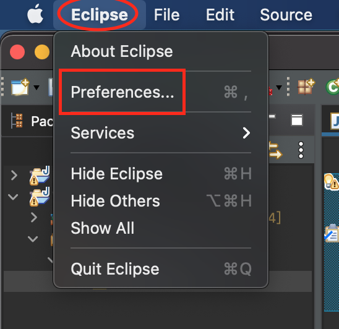Collapse the second expanded Java project
The image size is (339, 329).
pyautogui.click(x=13, y=197)
